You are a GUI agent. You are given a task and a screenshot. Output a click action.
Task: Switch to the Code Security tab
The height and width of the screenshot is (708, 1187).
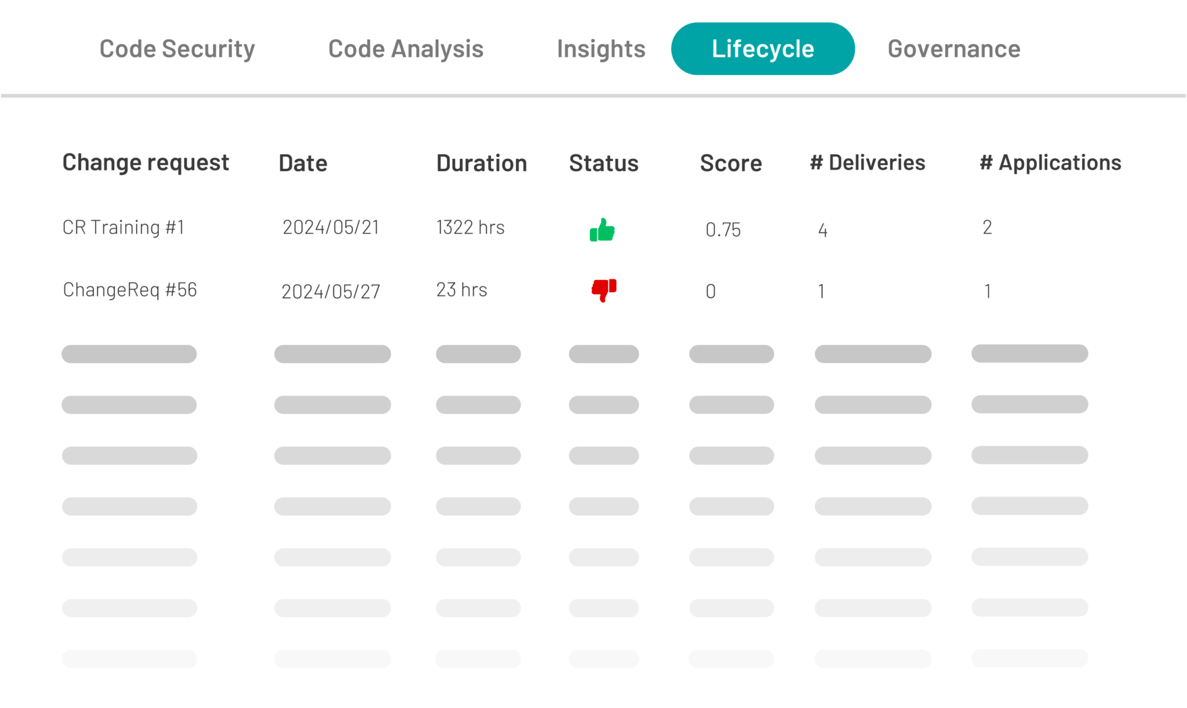click(x=177, y=49)
